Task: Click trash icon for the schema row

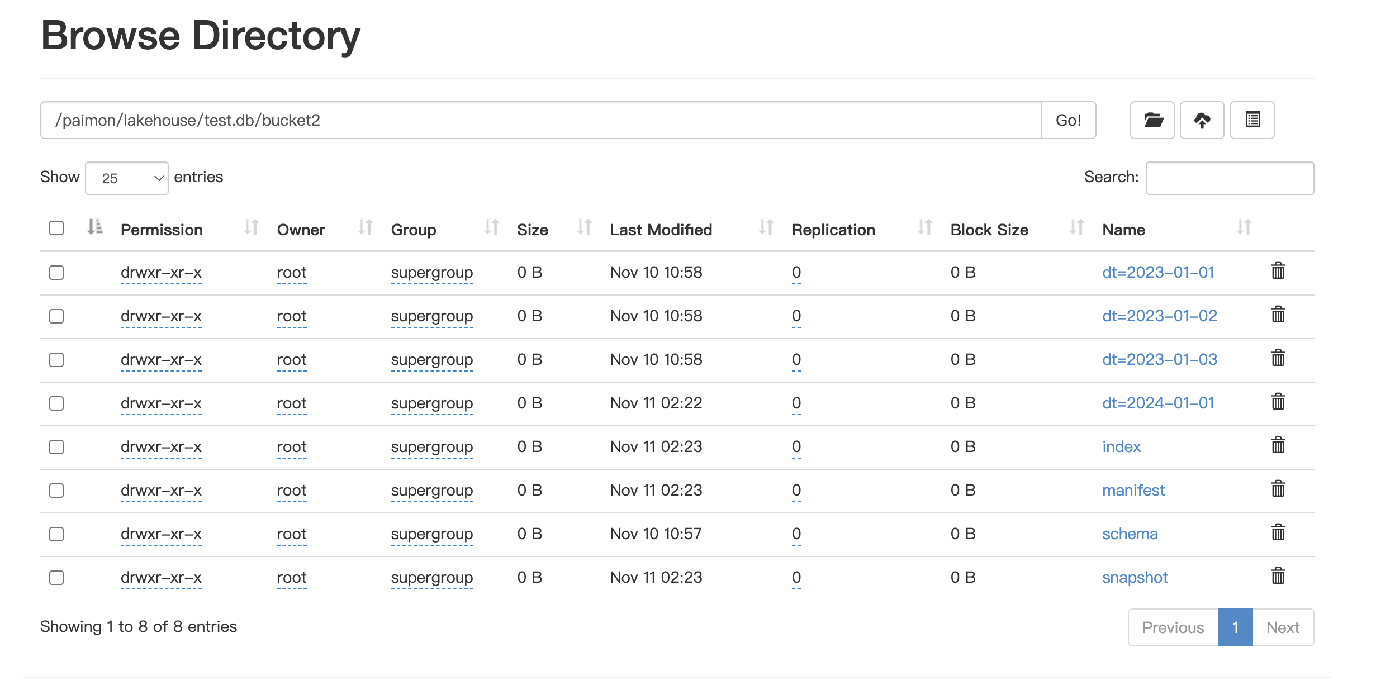Action: click(1278, 533)
